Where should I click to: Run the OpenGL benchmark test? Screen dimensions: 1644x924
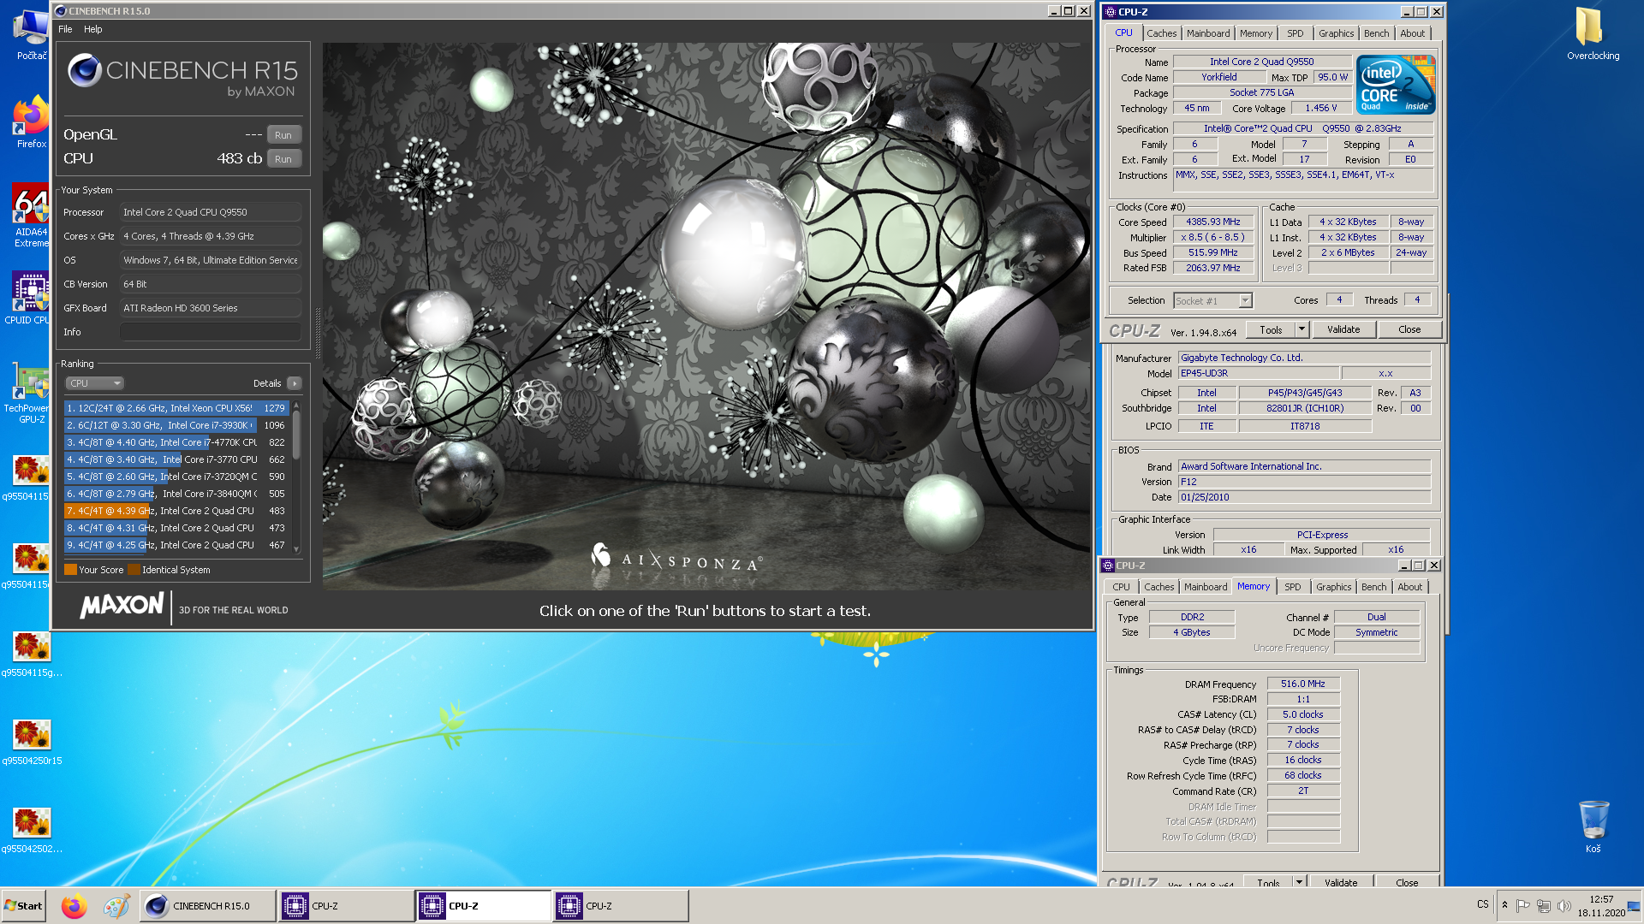click(283, 135)
